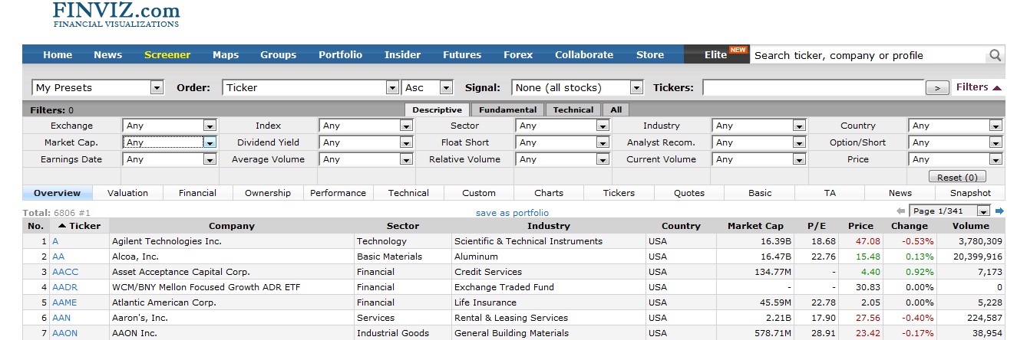Click the grey previous page arrow
The width and height of the screenshot is (1017, 340).
(x=900, y=211)
